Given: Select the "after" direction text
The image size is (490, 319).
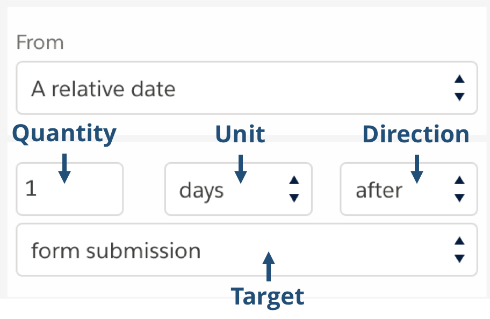Looking at the screenshot, I should [x=379, y=191].
